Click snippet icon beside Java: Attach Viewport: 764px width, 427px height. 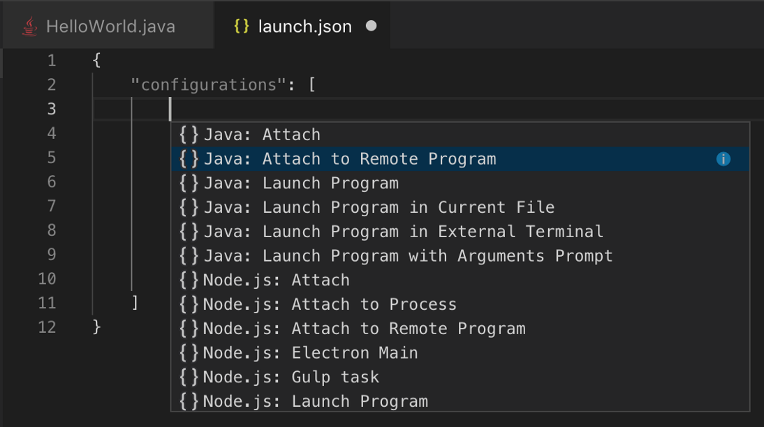pos(189,135)
